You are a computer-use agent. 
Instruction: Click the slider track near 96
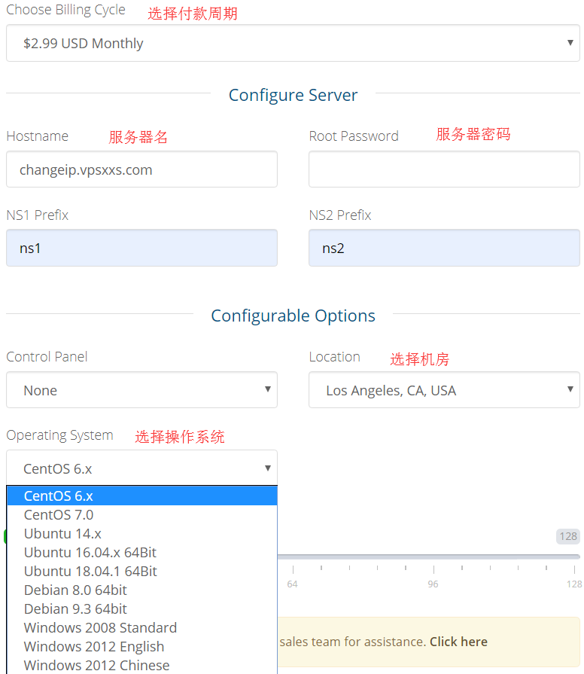click(x=433, y=557)
